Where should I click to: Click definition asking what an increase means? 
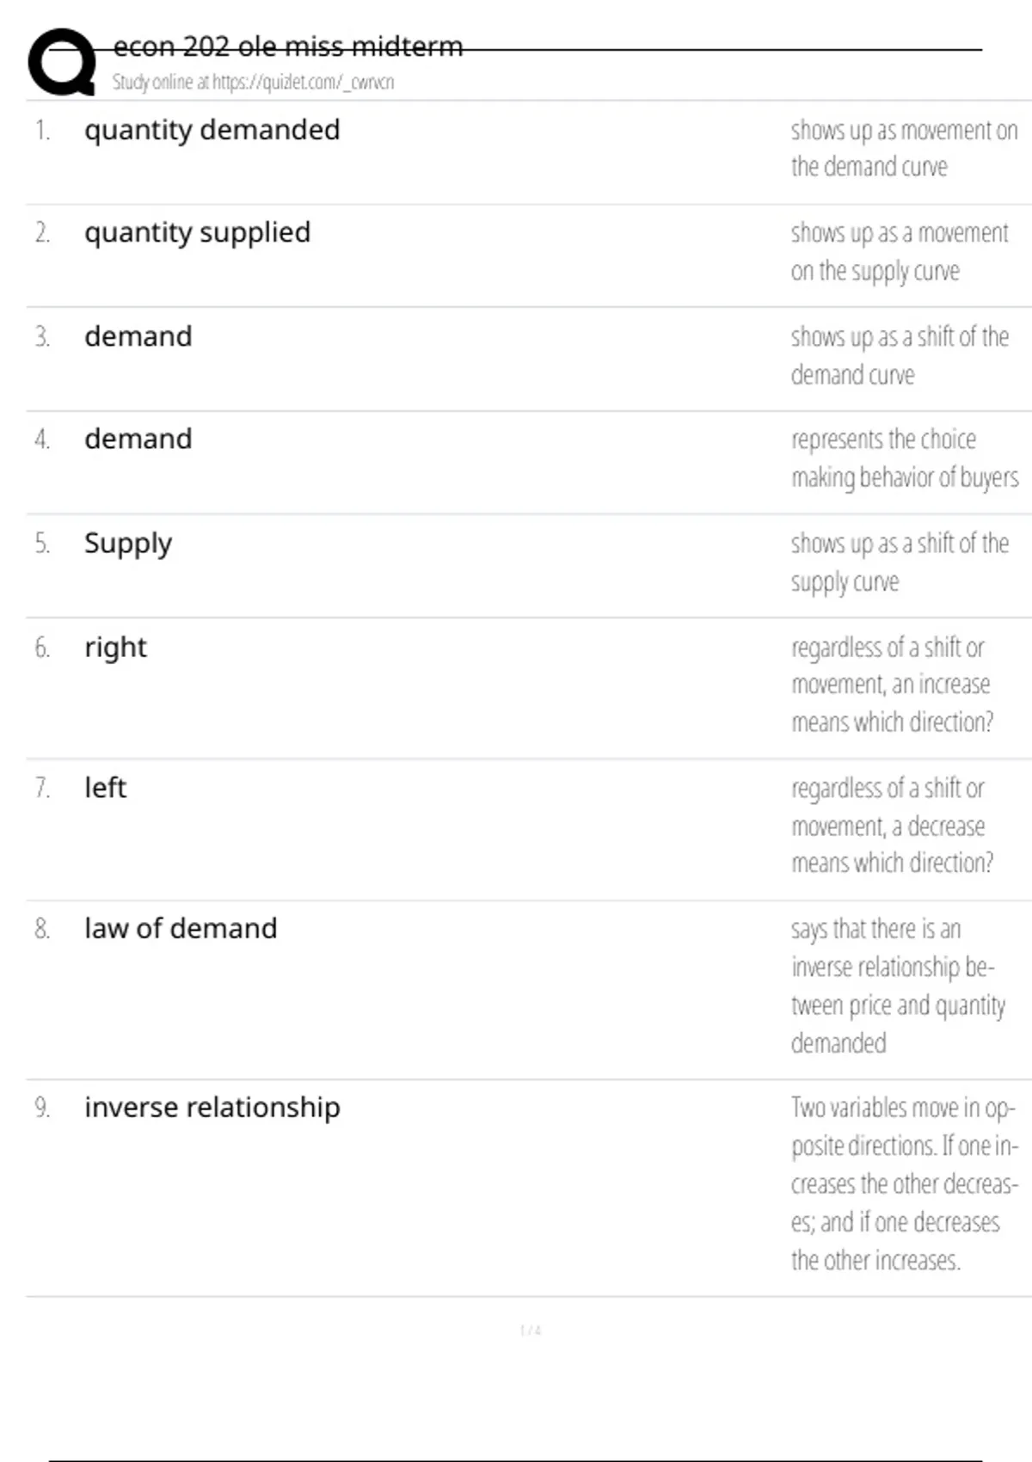892,685
